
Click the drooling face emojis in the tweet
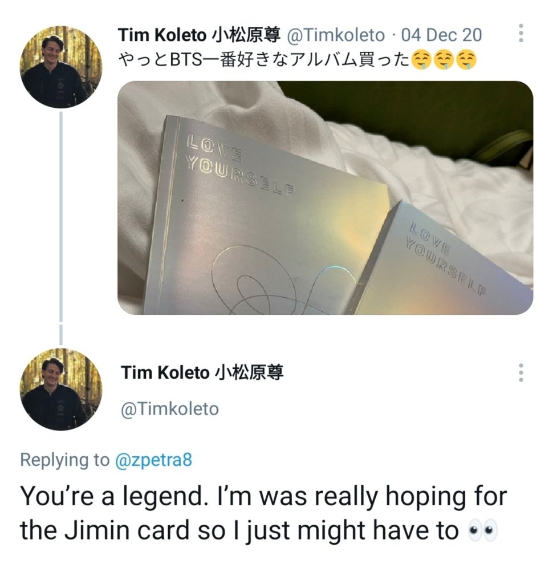pos(444,60)
